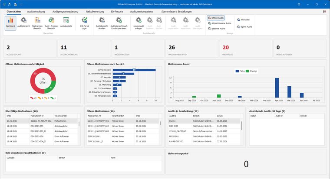This screenshot has width=330, height=179.
Task: Click the Meine Aufgaben card showing 0
Action: [x=300, y=48]
